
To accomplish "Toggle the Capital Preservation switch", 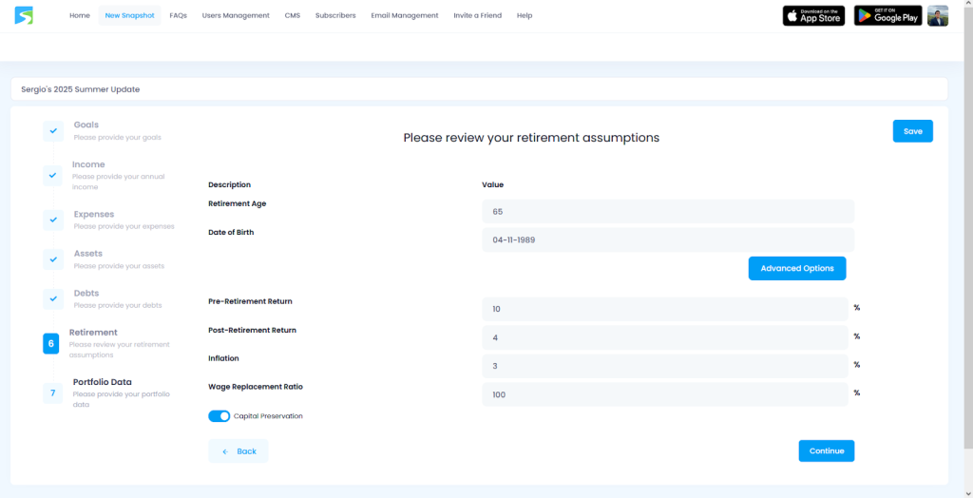I will (x=219, y=416).
